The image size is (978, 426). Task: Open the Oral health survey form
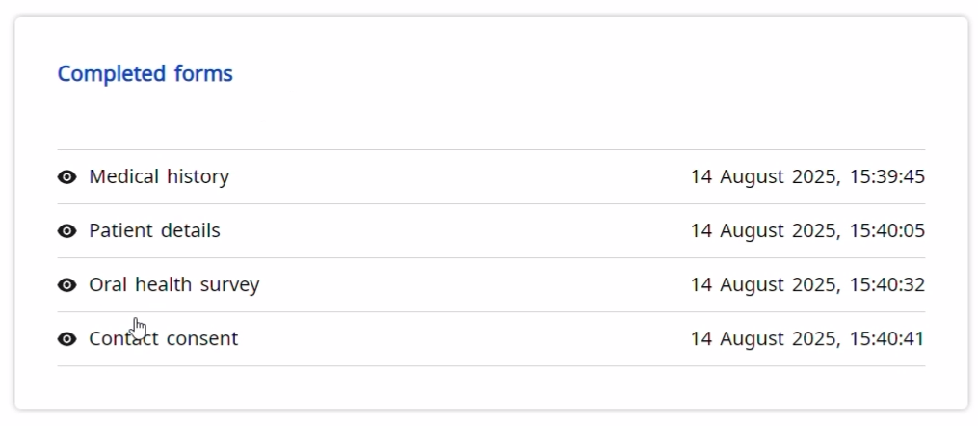(173, 285)
